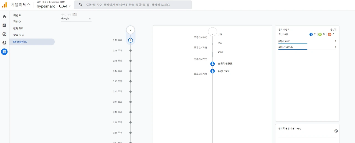Click the 회원가입완료 label in seconds stream
This screenshot has height=143, width=355.
coord(225,64)
